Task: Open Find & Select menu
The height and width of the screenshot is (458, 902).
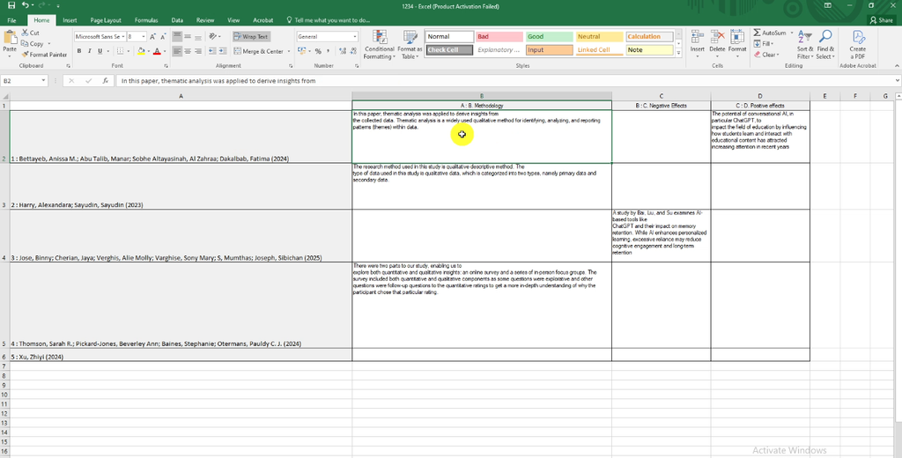Action: click(824, 45)
